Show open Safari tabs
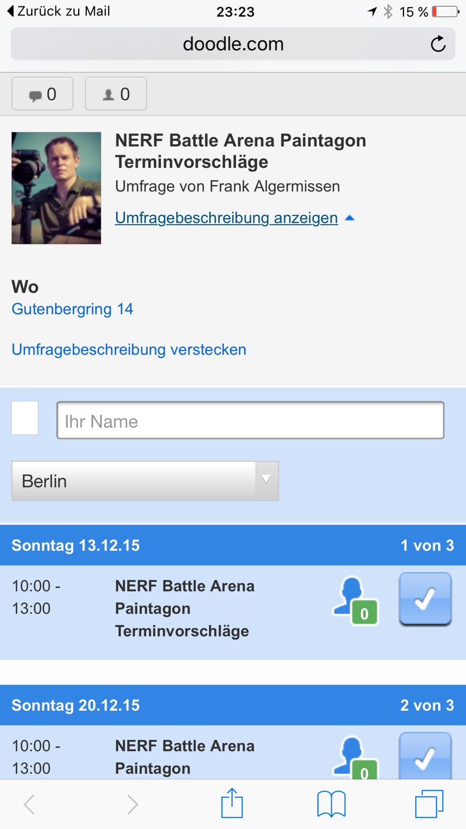This screenshot has height=829, width=466. pyautogui.click(x=429, y=804)
